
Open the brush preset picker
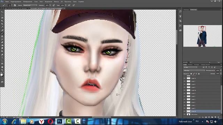coord(10,5)
